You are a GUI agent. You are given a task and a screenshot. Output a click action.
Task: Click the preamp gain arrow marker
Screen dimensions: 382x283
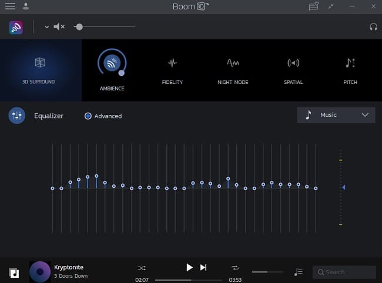[x=344, y=187]
